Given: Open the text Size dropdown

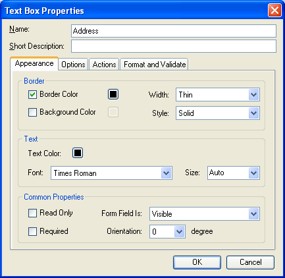Looking at the screenshot, I should [234, 173].
